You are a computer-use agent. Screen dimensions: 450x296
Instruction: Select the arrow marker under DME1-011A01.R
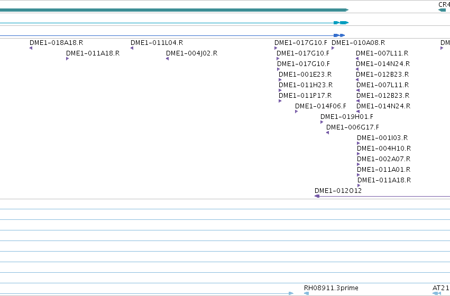point(358,175)
